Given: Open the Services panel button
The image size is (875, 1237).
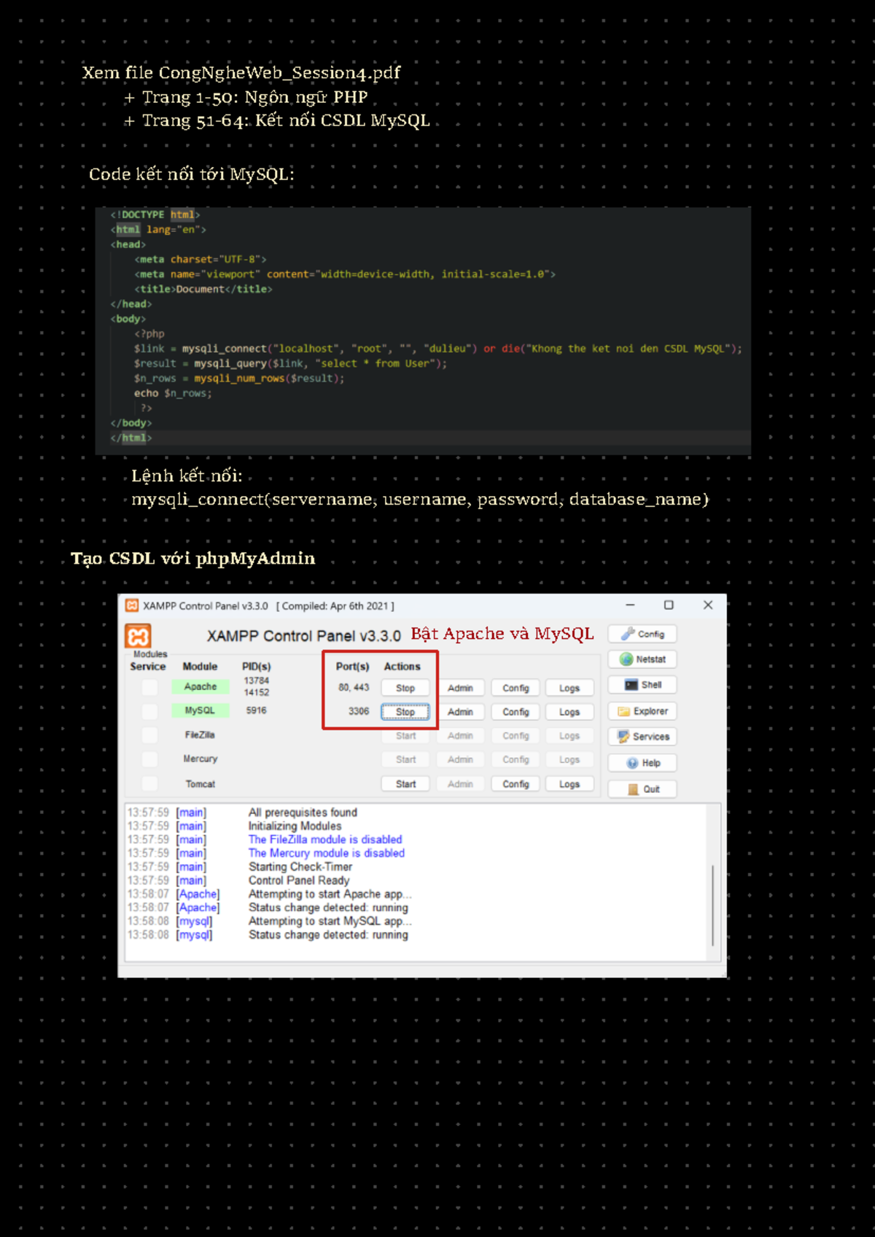Looking at the screenshot, I should pyautogui.click(x=642, y=737).
